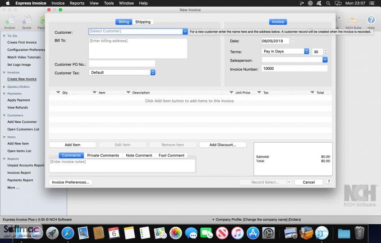This screenshot has height=243, width=381.
Task: Open the Trash in the dock
Action: click(359, 233)
